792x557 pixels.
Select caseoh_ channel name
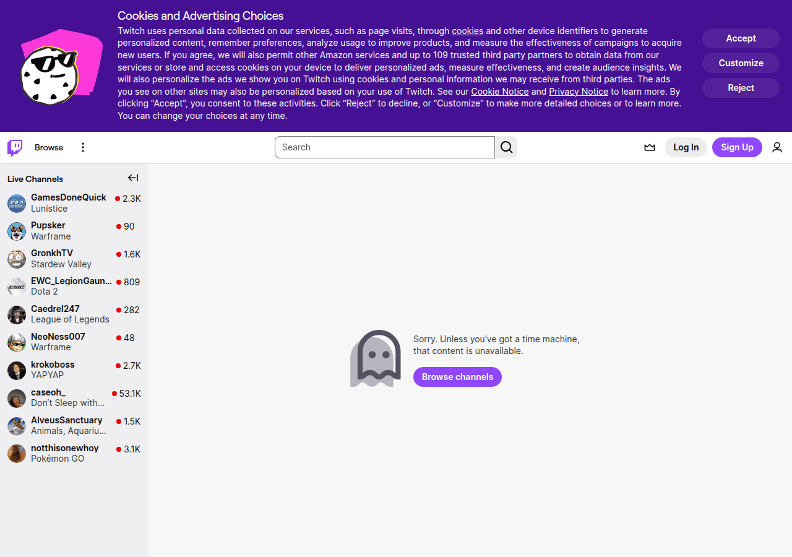tap(48, 392)
